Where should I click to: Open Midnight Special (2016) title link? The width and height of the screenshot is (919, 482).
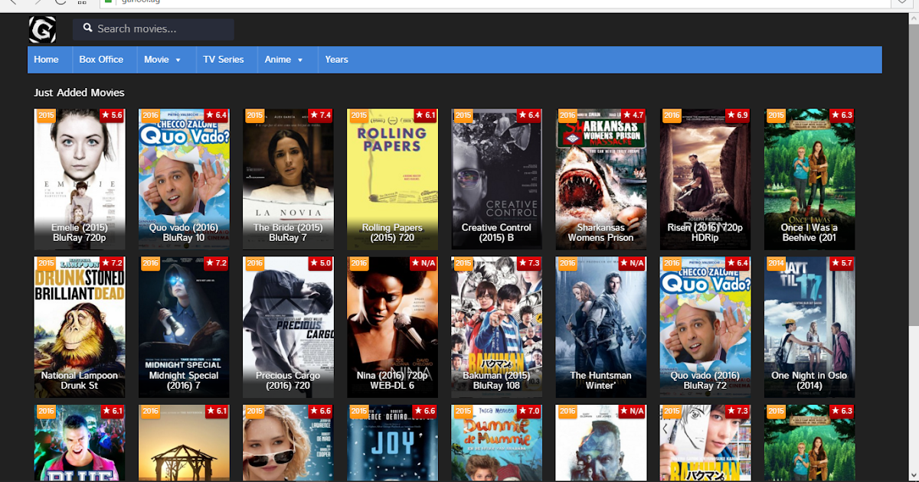(x=184, y=380)
